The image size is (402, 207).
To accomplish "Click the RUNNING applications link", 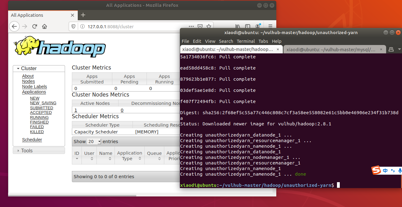I will 39,117.
